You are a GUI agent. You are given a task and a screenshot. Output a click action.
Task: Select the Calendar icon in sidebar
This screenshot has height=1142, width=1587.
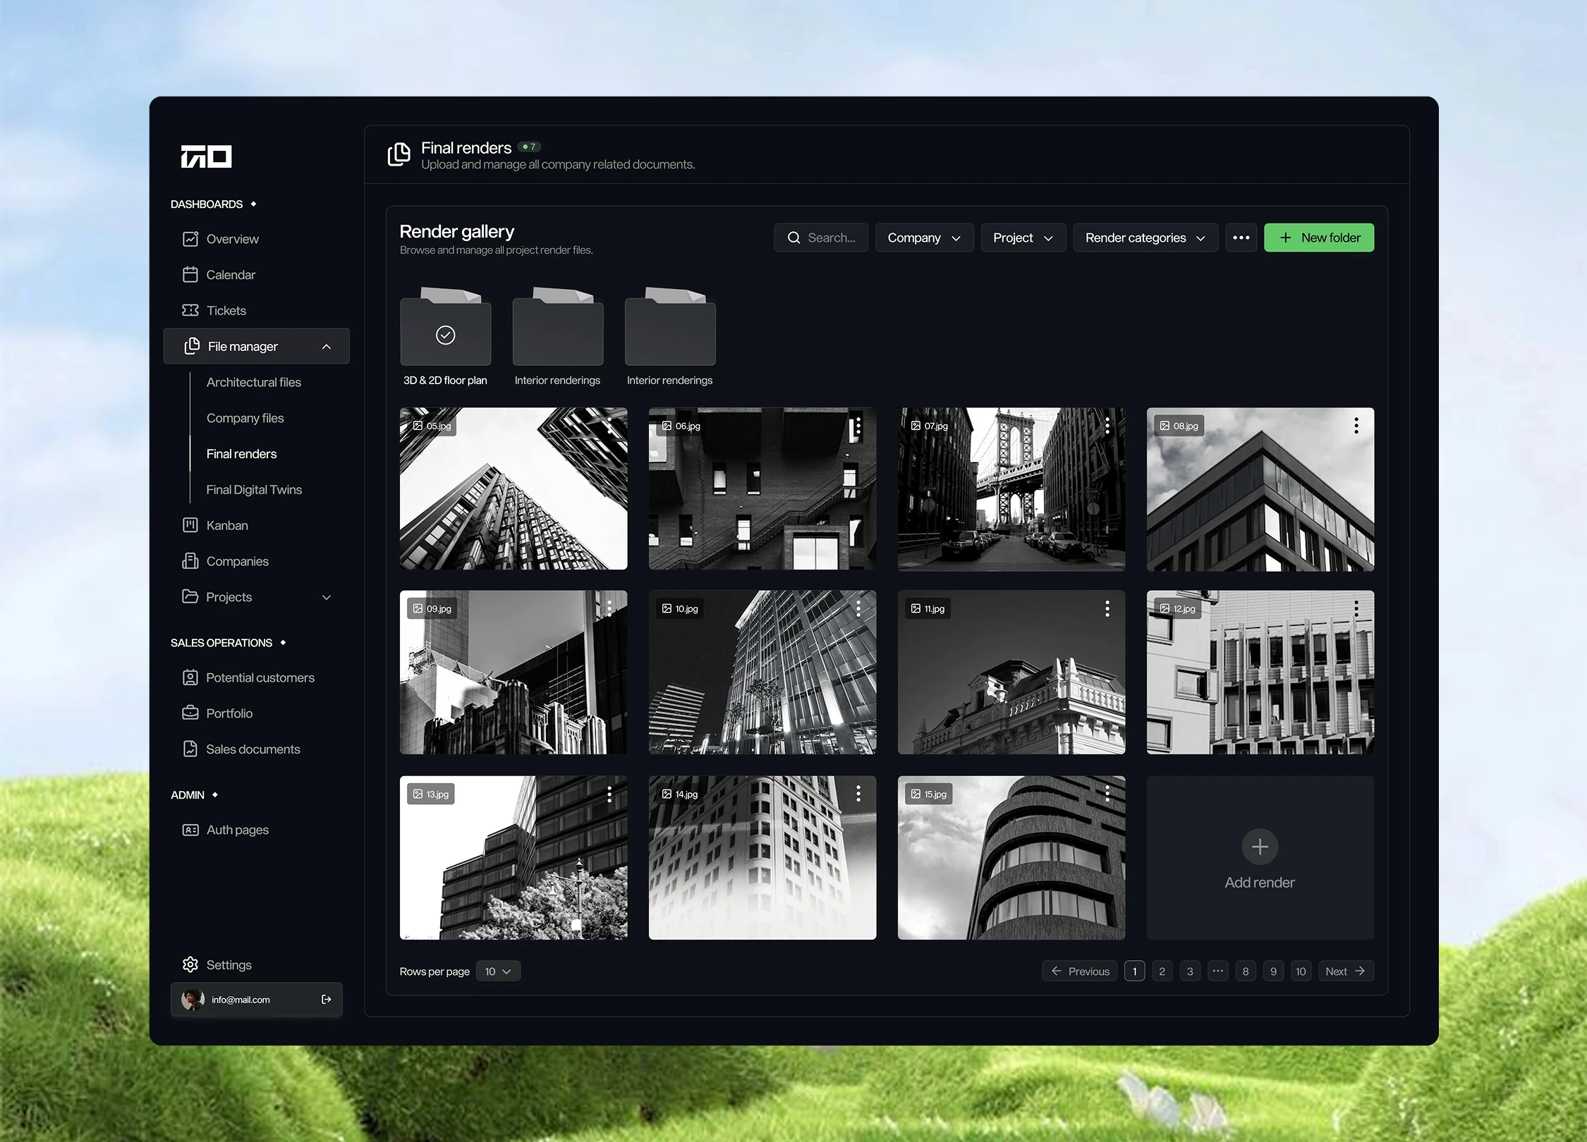[190, 274]
